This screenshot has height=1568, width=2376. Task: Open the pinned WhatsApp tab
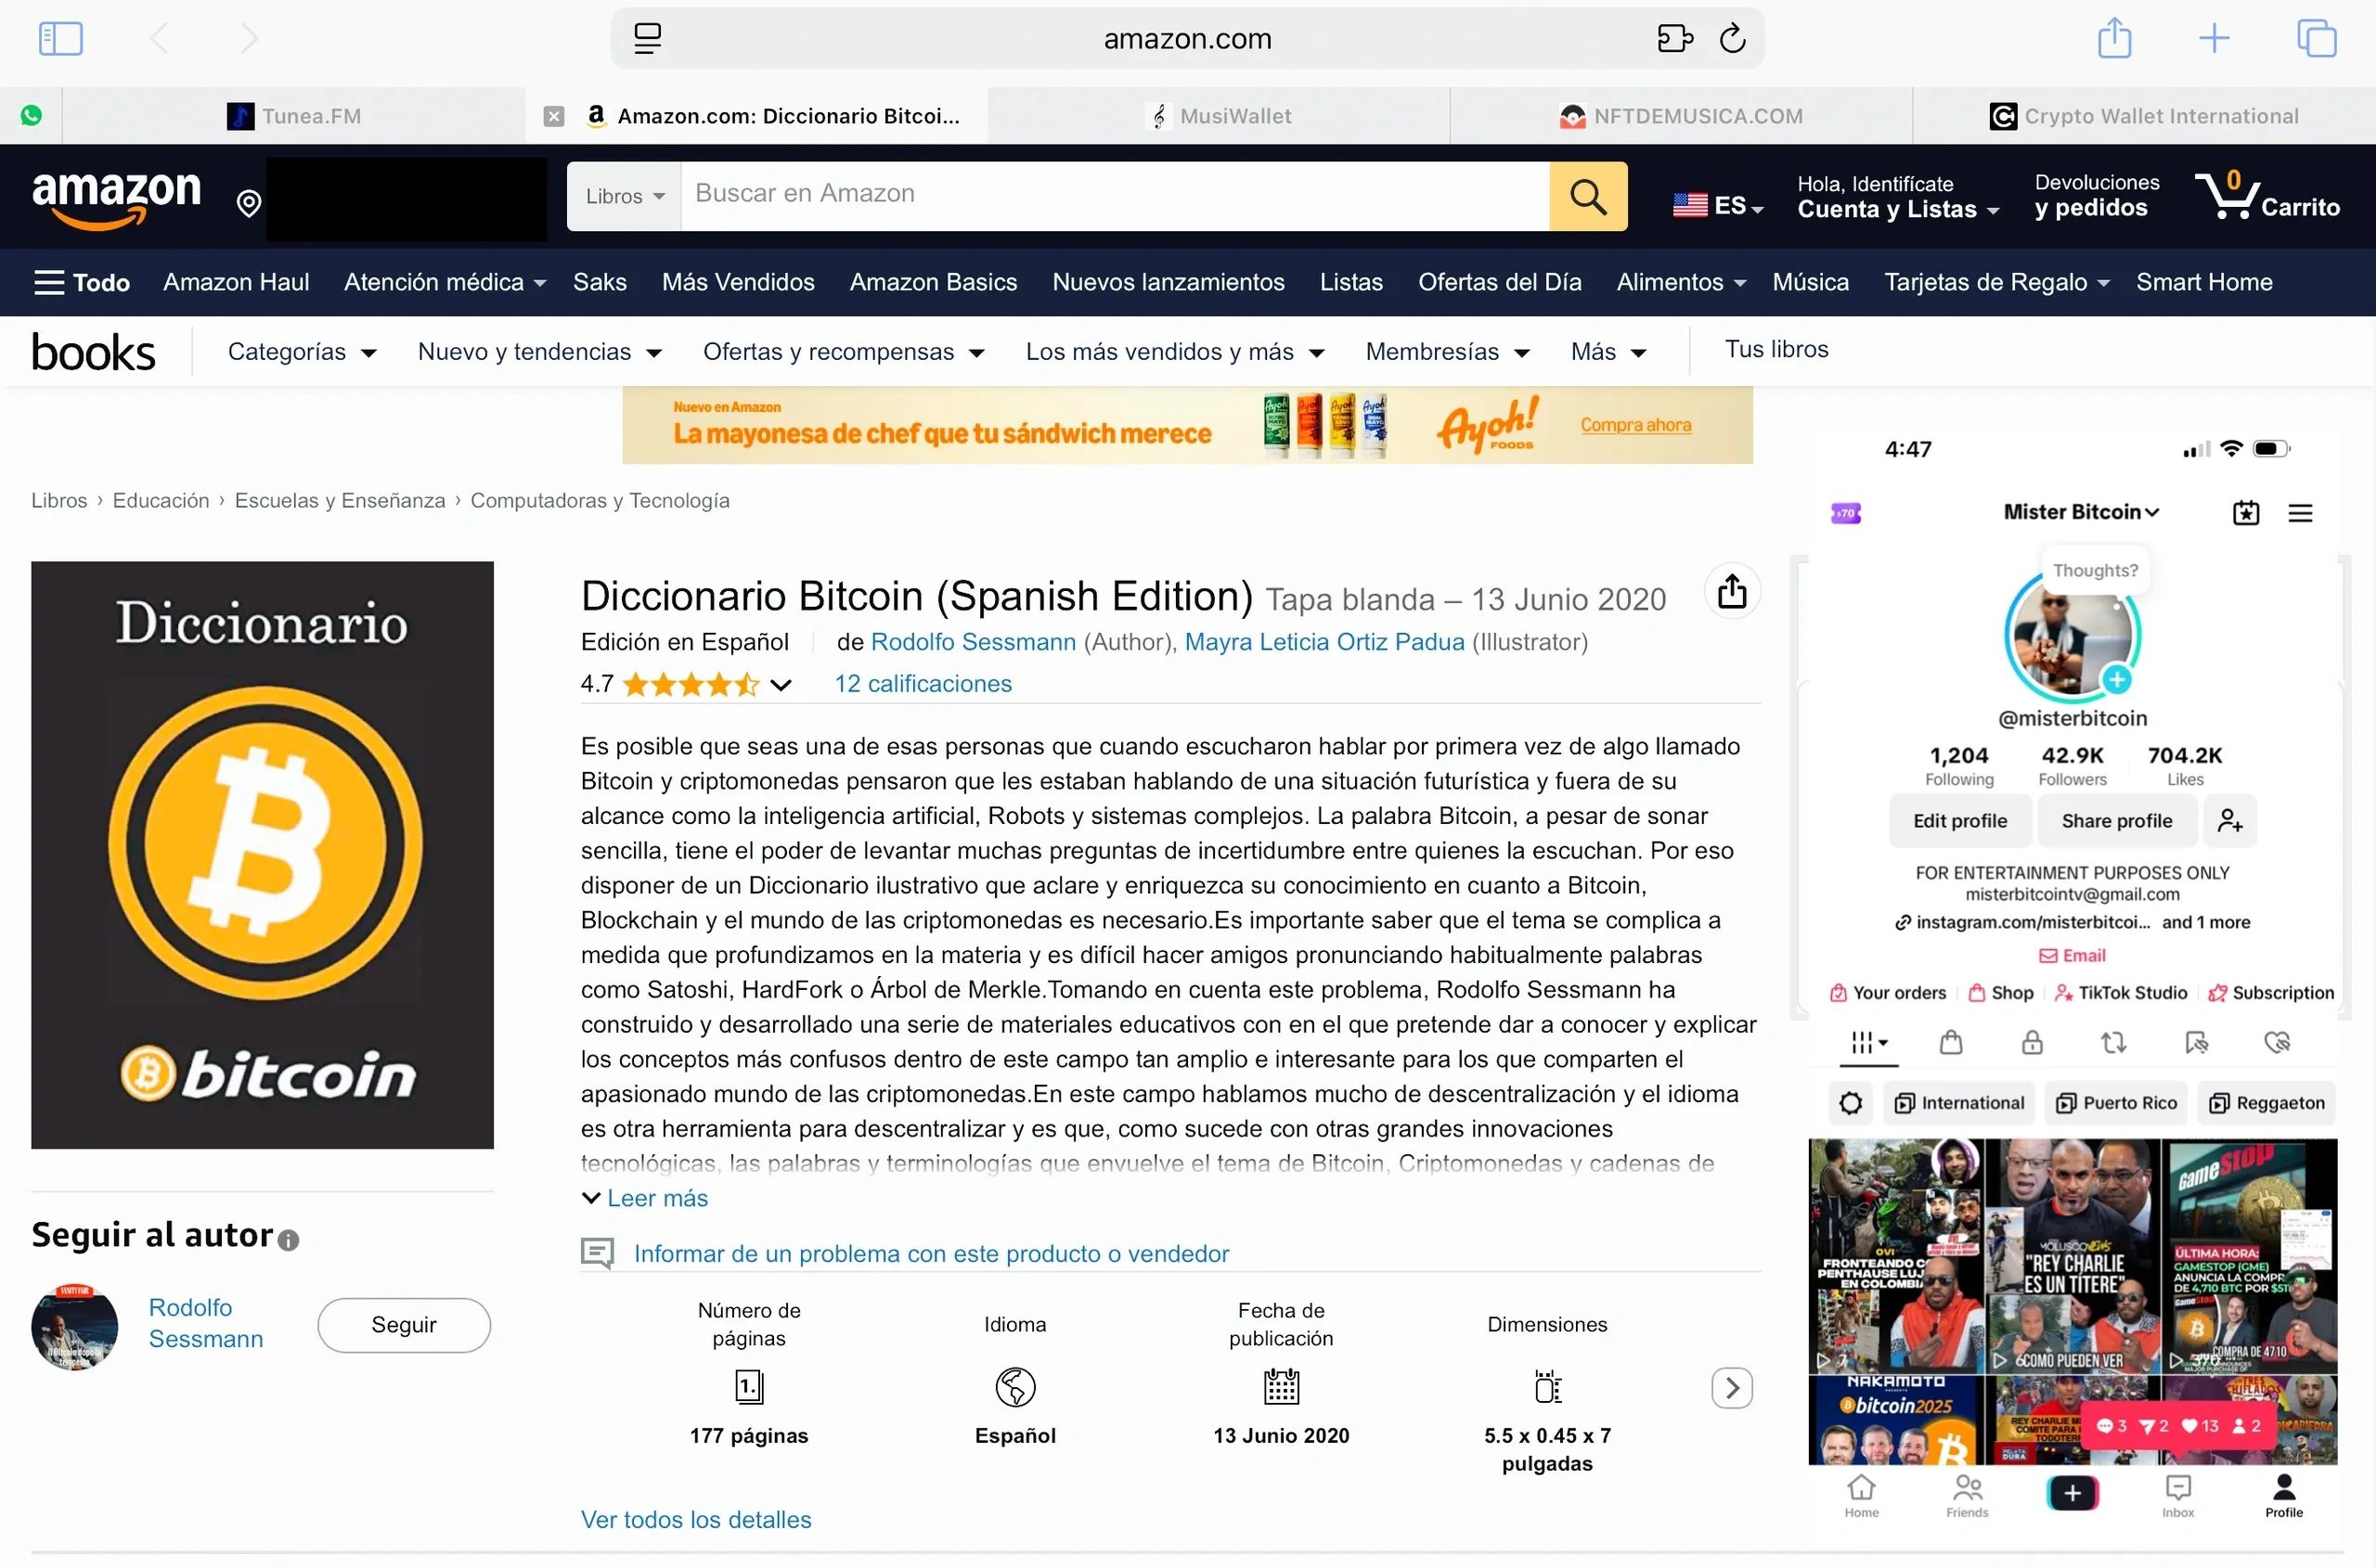coord(31,116)
